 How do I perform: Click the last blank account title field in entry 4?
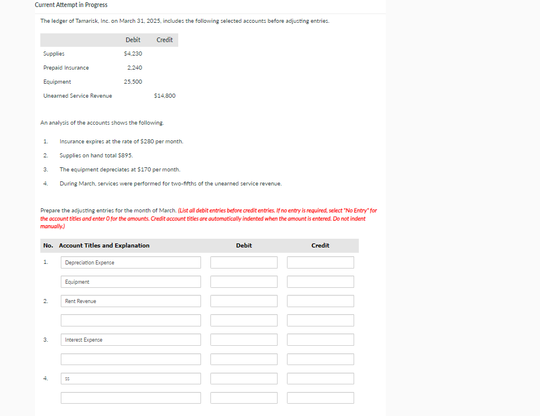tap(130, 397)
